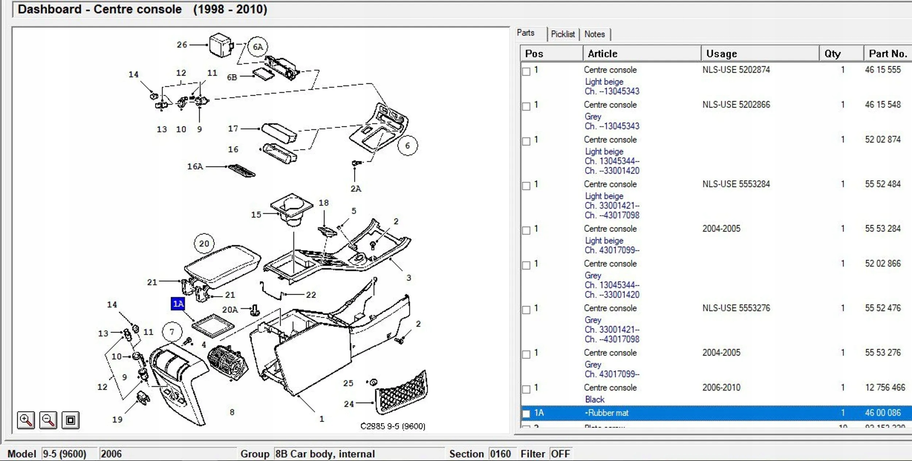
Task: Select the Centre console Grey 55 53 276 row
Action: point(610,353)
